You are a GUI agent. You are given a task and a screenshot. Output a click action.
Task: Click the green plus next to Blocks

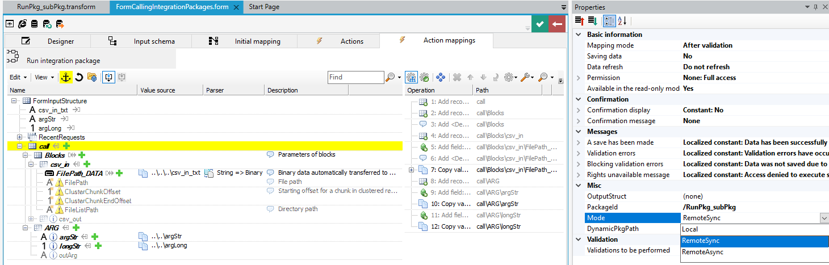pyautogui.click(x=82, y=155)
